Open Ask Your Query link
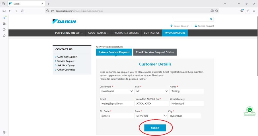258x136 pixels. click(66, 65)
